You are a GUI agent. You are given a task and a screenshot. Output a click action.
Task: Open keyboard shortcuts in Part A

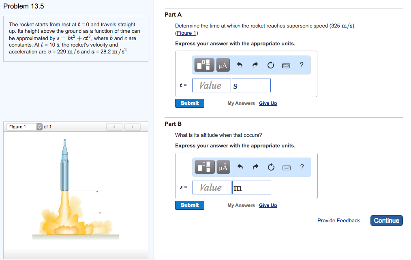click(x=286, y=65)
